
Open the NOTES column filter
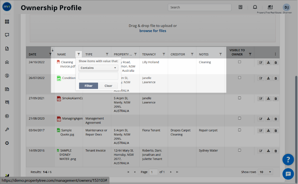tap(220, 54)
